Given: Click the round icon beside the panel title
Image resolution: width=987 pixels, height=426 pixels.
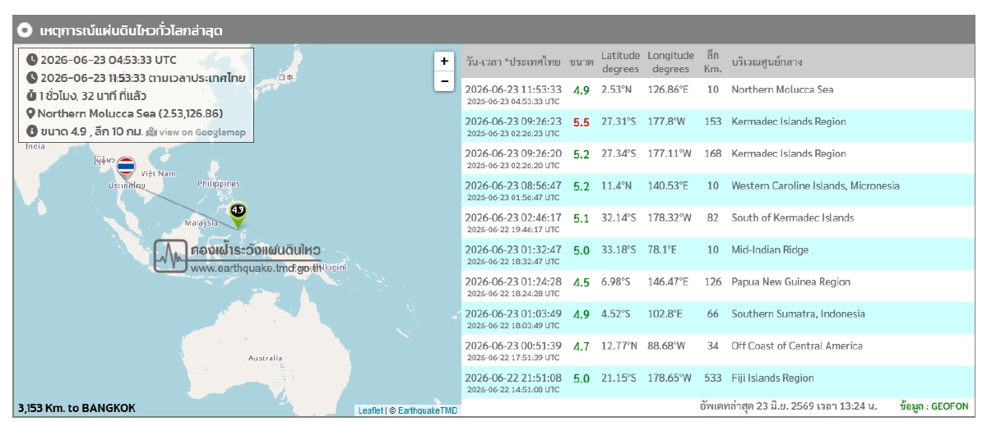Looking at the screenshot, I should click(25, 30).
